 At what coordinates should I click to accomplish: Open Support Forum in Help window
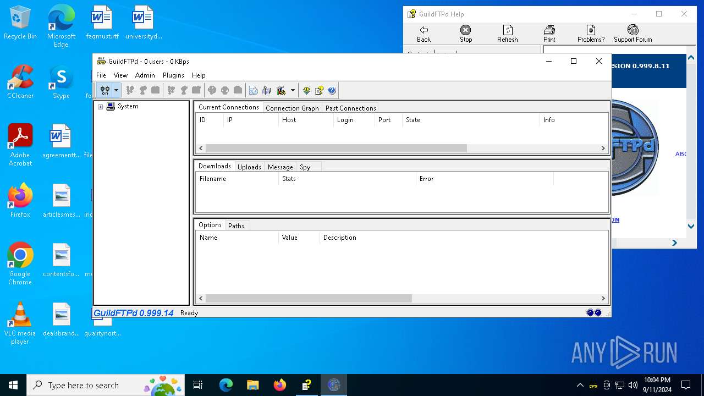[633, 34]
